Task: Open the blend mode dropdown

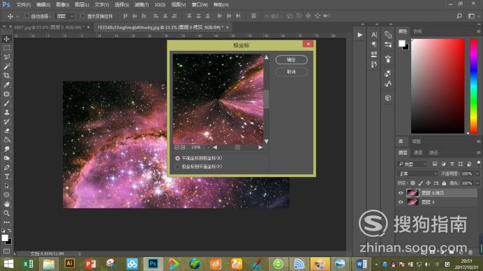Action: pos(417,173)
